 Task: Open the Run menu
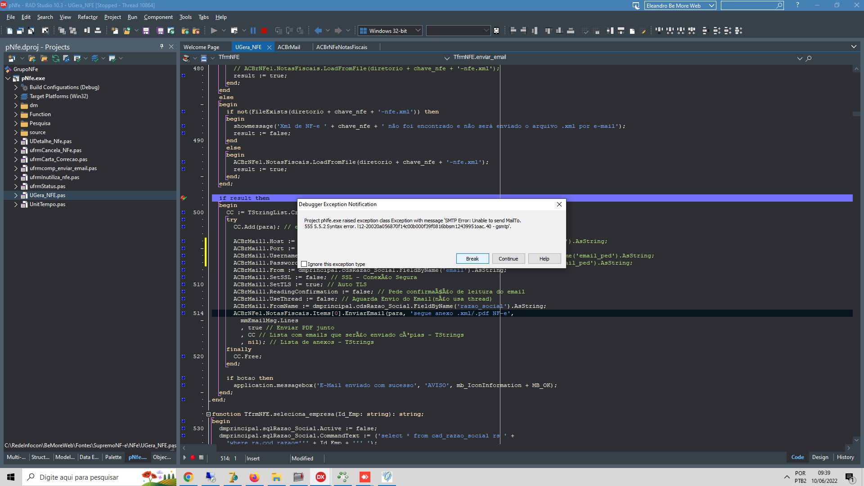click(132, 17)
